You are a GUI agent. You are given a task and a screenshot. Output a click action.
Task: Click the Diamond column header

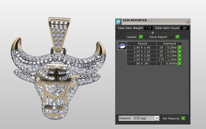169,43
